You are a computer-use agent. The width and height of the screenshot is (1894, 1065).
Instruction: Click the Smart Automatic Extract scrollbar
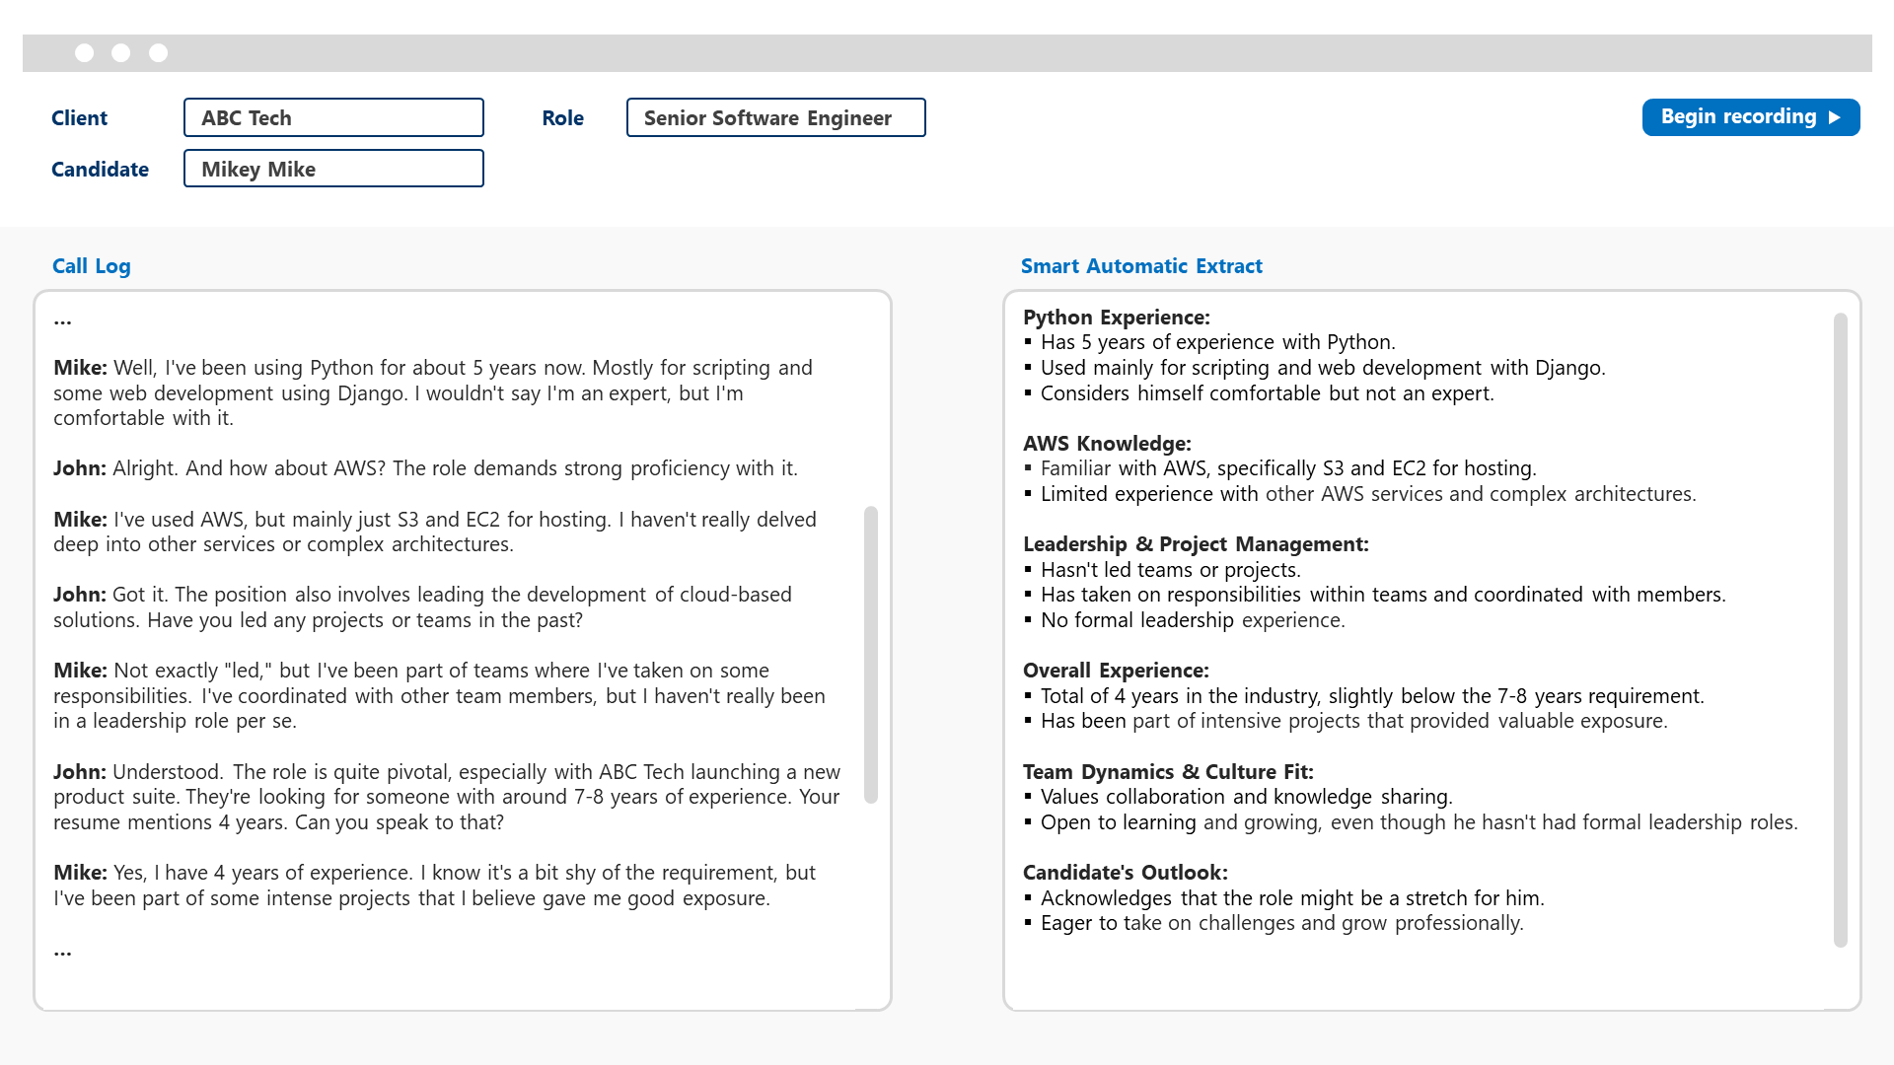(1840, 629)
